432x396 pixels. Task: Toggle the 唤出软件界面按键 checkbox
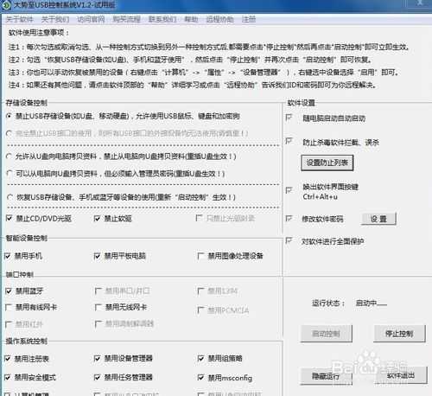tap(289, 190)
